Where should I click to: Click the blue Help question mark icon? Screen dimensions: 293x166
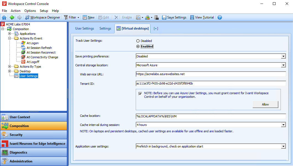[220, 17]
